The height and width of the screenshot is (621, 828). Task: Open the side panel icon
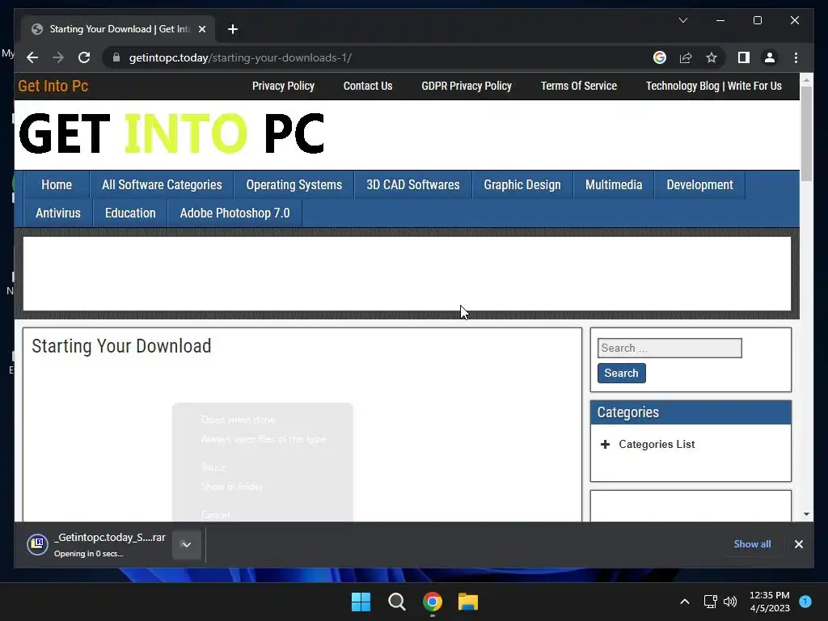coord(744,57)
